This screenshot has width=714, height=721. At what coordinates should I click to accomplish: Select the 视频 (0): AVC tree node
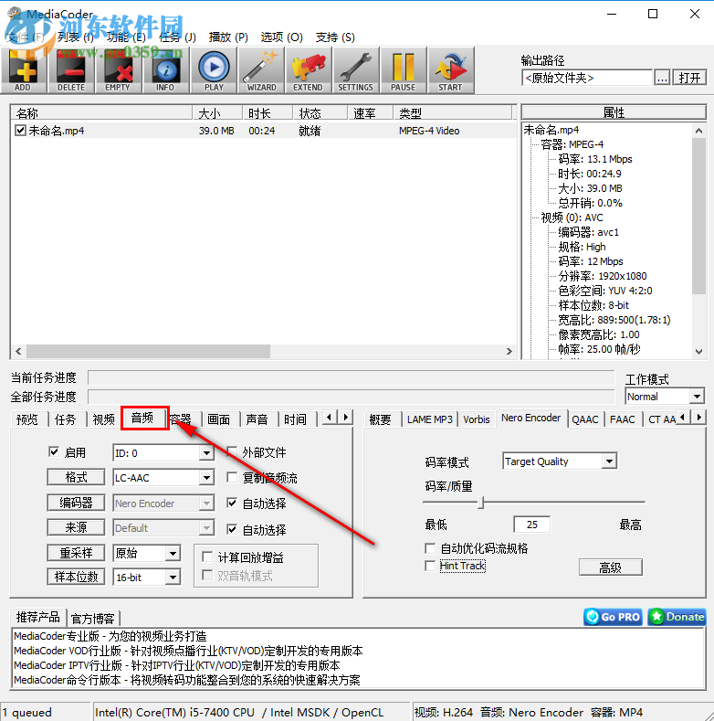pos(572,217)
